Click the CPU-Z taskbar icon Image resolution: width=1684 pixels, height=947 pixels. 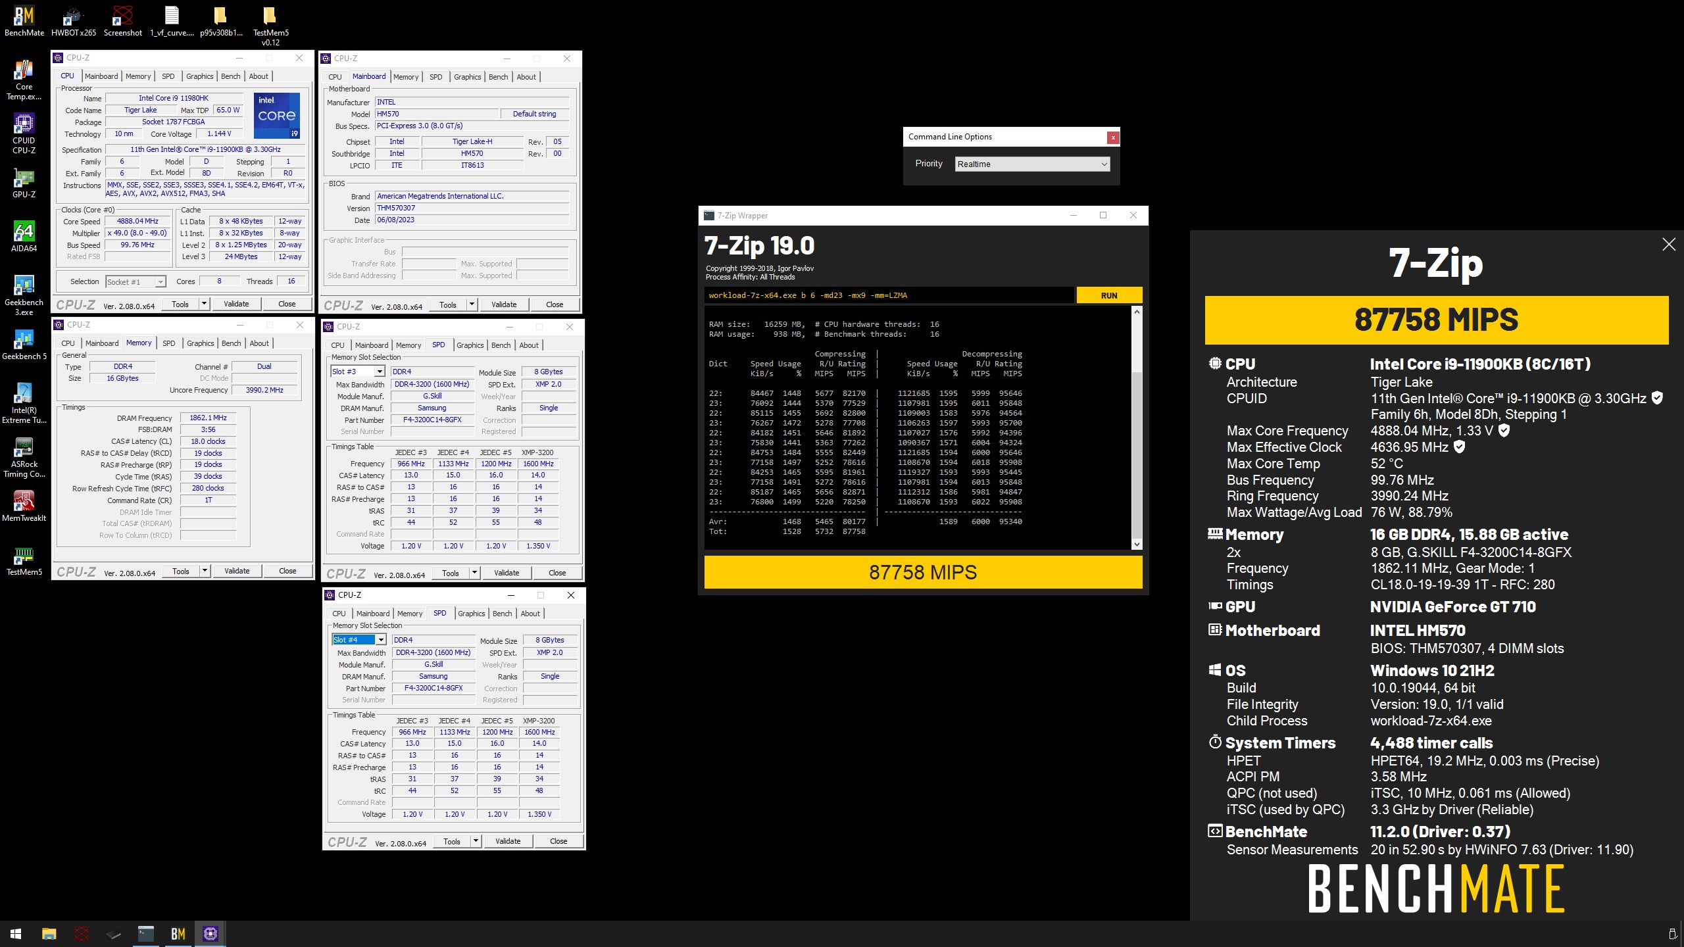pyautogui.click(x=210, y=933)
